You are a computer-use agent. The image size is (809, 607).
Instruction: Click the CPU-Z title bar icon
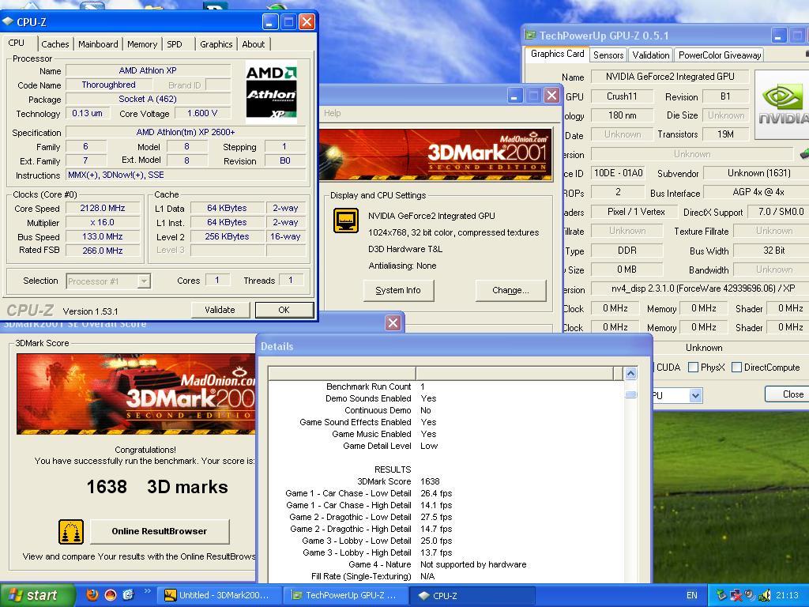(x=8, y=21)
